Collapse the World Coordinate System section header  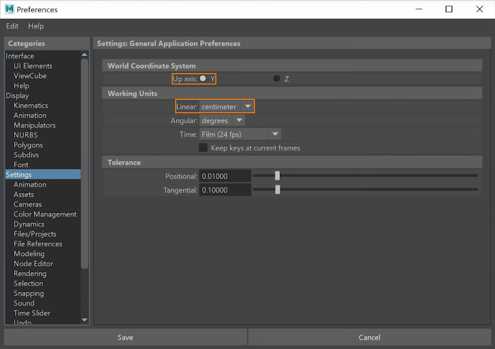click(292, 66)
